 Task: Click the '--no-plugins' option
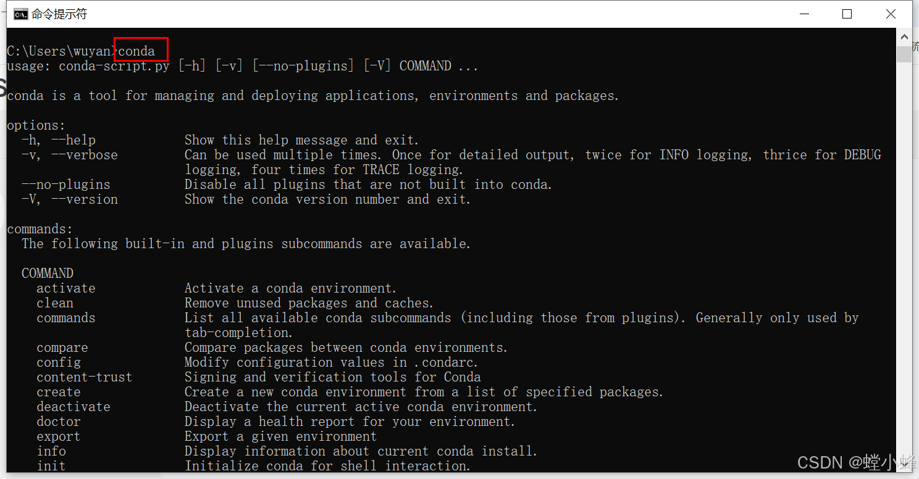(x=66, y=185)
